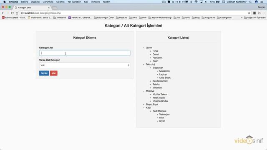Expand the videosinif bookmark folder
This screenshot has width=267, height=150.
pos(60,17)
